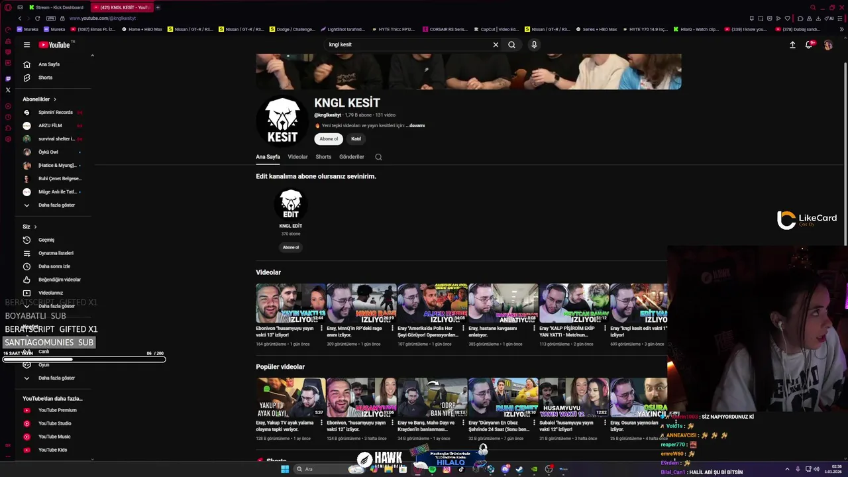Expand the Siz section chevron

[35, 227]
